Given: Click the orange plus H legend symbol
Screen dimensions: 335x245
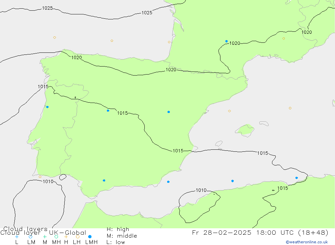Looking at the screenshot, I should 66,237.
